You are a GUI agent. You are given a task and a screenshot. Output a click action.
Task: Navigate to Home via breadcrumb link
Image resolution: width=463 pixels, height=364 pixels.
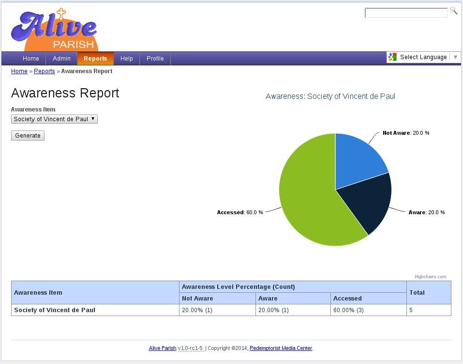click(x=19, y=71)
